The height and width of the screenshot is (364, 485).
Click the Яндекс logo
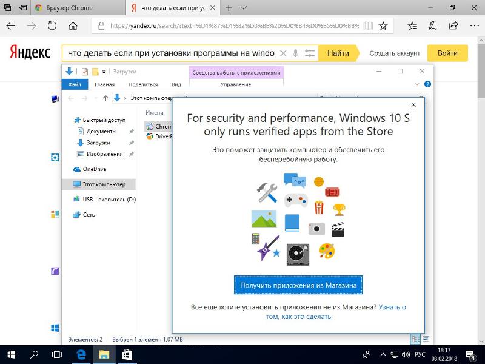click(x=30, y=52)
